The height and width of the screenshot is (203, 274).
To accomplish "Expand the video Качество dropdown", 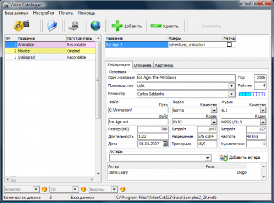I will (214, 110).
